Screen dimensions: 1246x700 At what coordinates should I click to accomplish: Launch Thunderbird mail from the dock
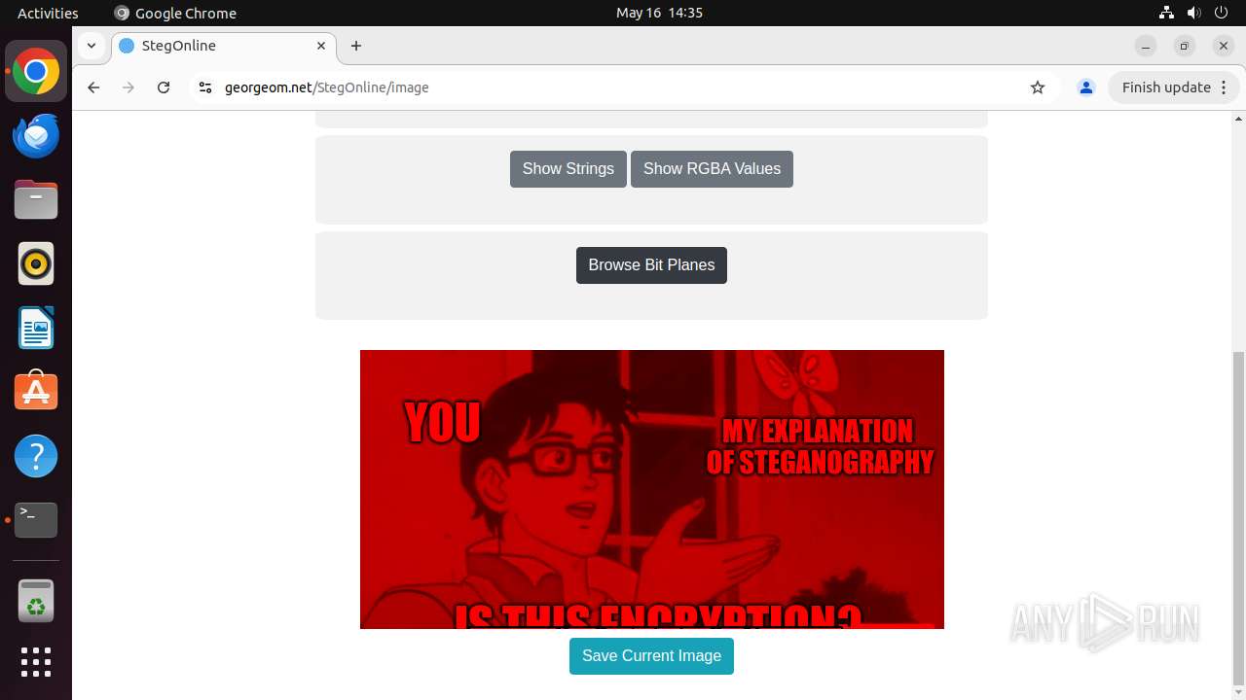[x=36, y=136]
